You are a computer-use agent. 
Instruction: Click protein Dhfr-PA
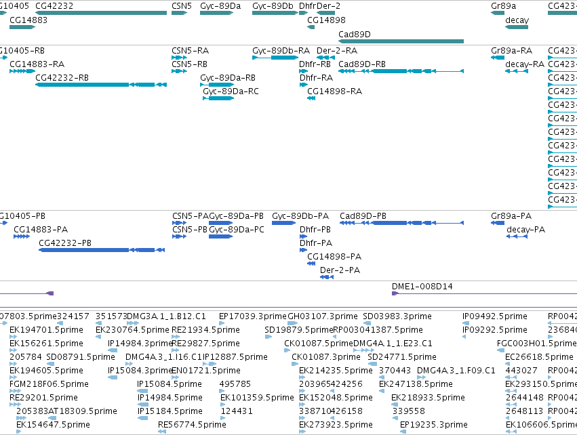(x=303, y=250)
